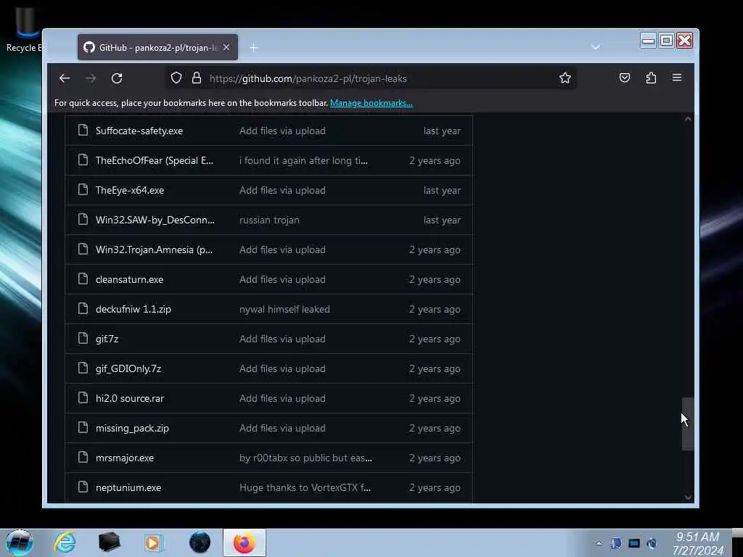Viewport: 743px width, 557px height.
Task: Open Windows Media Player taskbar icon
Action: [153, 542]
